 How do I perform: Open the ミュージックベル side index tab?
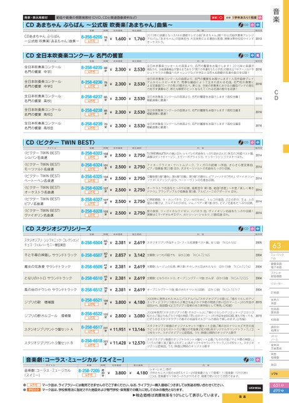279,256
